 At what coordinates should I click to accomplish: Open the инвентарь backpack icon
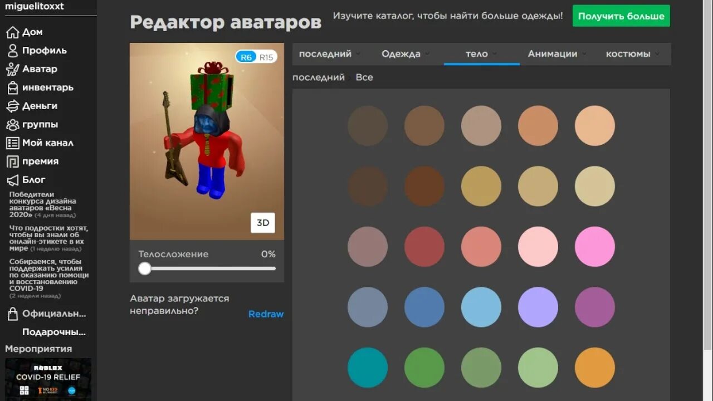pyautogui.click(x=12, y=87)
